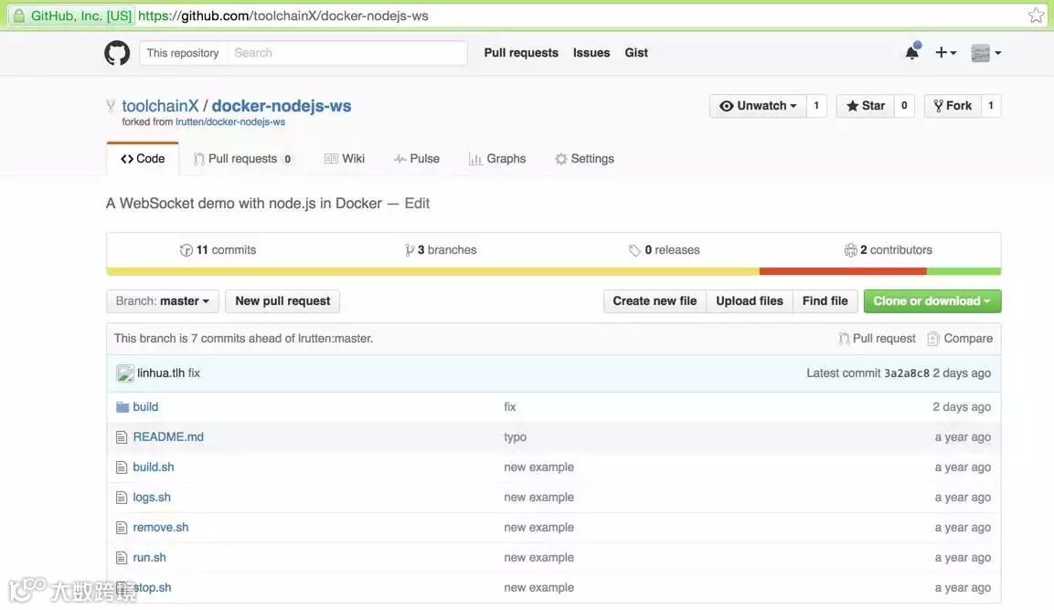Click the green security padlock icon
Image resolution: width=1054 pixels, height=610 pixels.
[19, 16]
